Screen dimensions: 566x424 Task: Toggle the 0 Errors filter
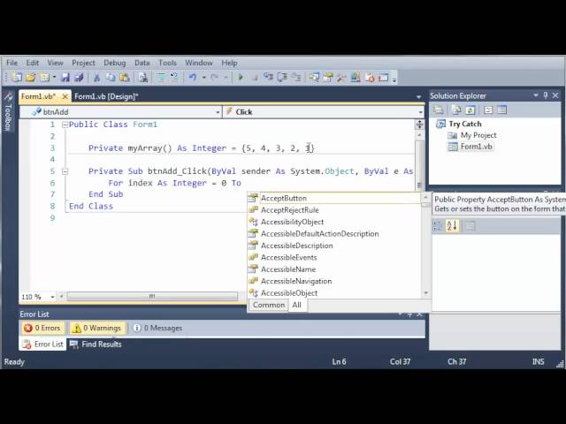coord(43,328)
